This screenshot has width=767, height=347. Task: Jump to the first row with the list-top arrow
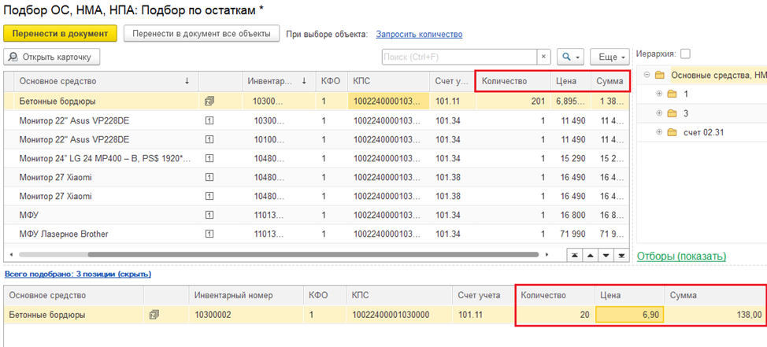pos(576,255)
